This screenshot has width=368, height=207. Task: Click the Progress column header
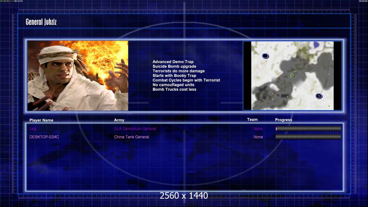pyautogui.click(x=283, y=120)
